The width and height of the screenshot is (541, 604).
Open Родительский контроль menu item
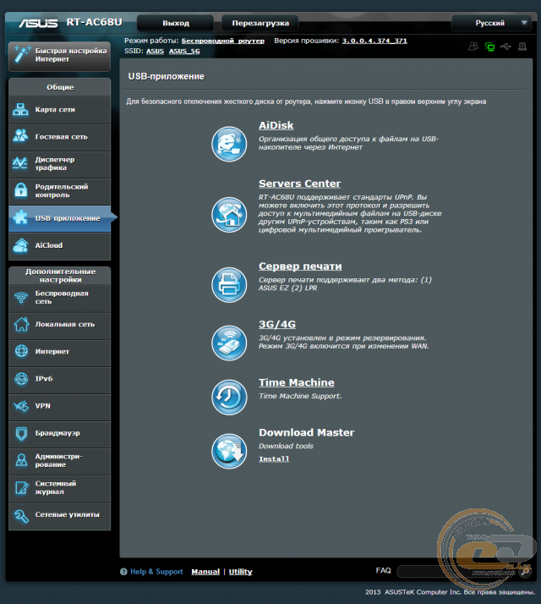pos(60,190)
